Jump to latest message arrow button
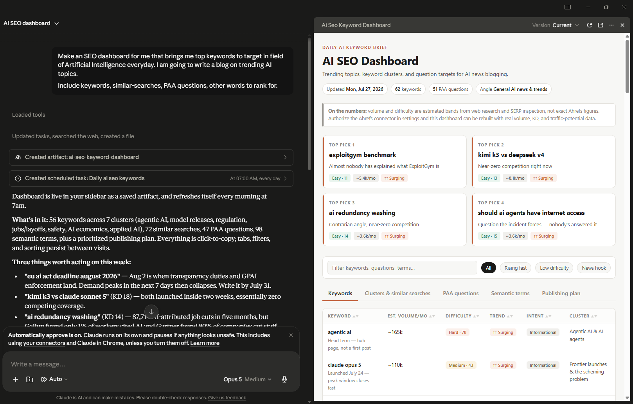The height and width of the screenshot is (404, 633). point(151,312)
